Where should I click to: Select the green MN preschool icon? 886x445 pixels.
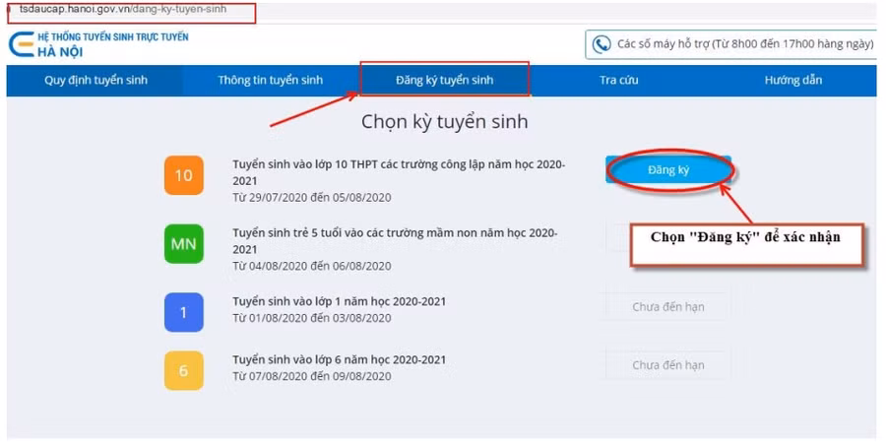pyautogui.click(x=184, y=244)
